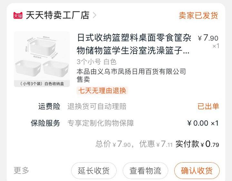This screenshot has width=232, height=181.
Task: Open the 日式收纳篮 product title
Action: 134,44
